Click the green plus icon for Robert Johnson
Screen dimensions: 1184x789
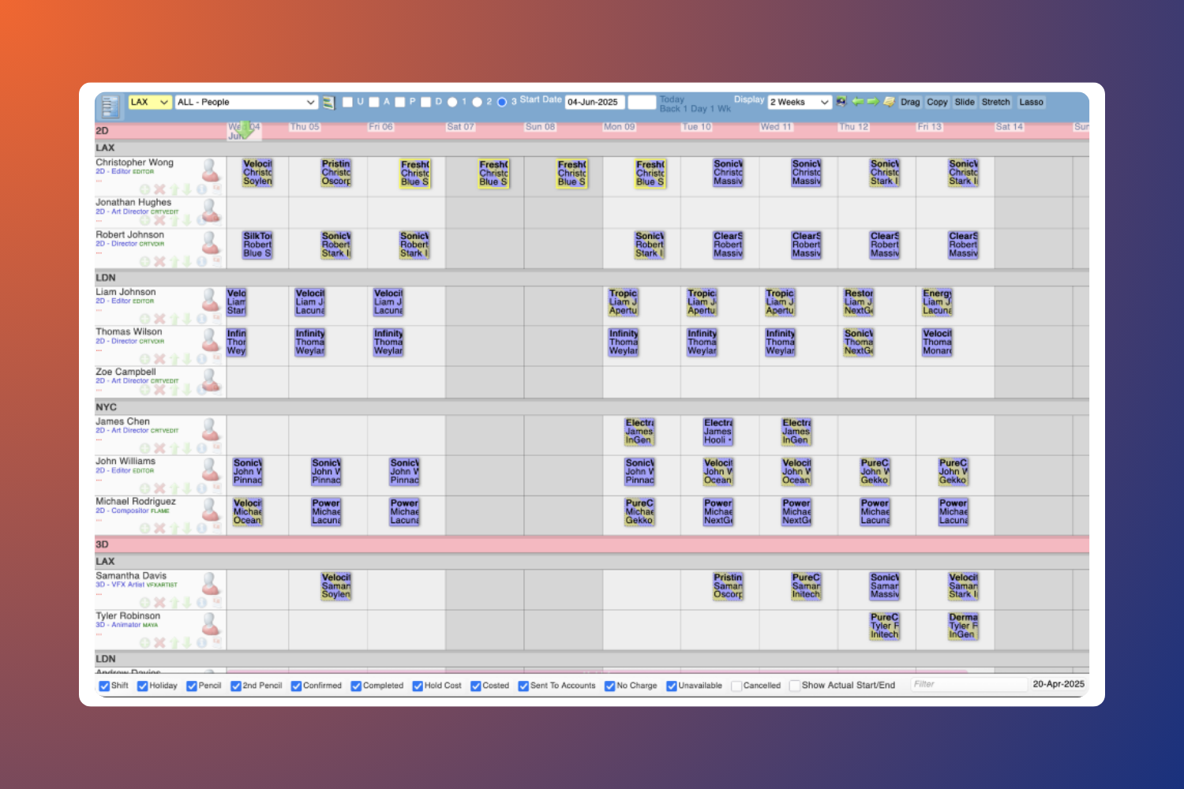click(145, 262)
